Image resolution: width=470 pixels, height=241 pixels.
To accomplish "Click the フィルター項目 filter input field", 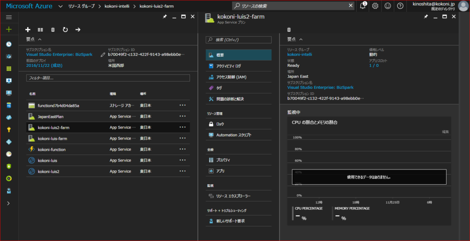I will click(x=108, y=78).
